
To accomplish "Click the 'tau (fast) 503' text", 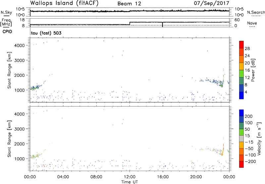I will pyautogui.click(x=46, y=33).
